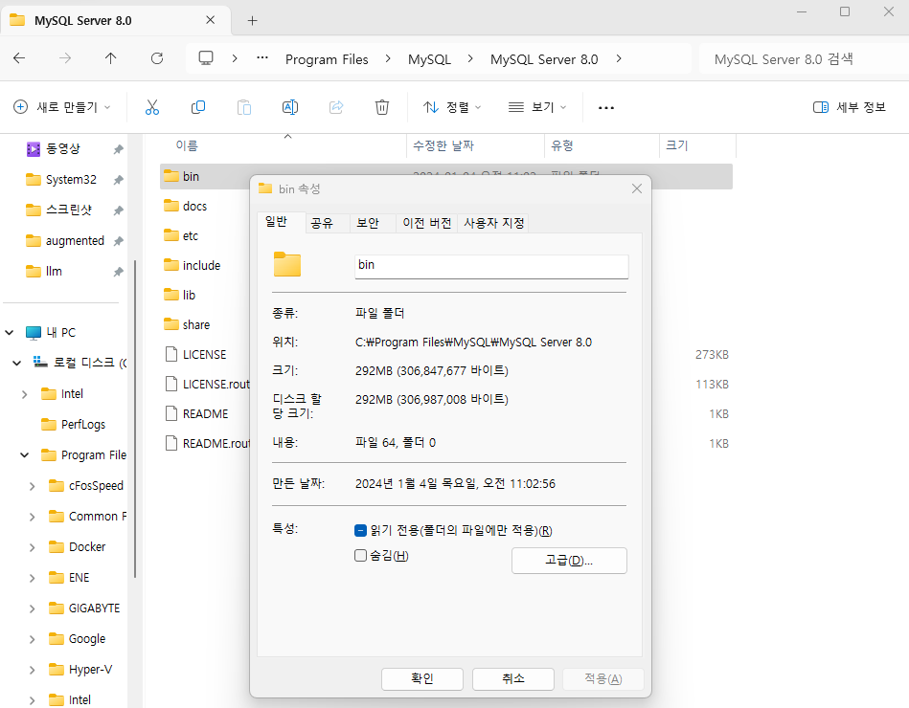
Task: Go forward with the right arrow
Action: point(65,58)
